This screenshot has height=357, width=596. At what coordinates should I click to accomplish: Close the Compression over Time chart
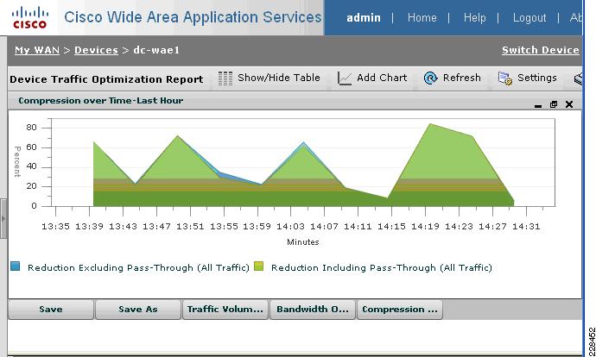click(x=569, y=104)
